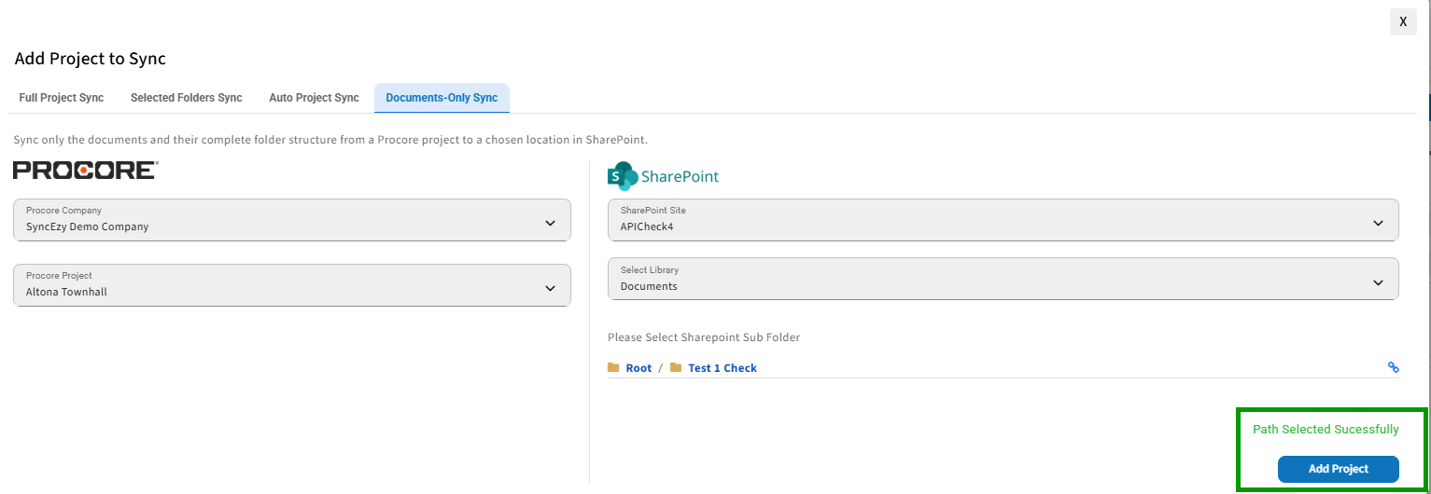Viewport: 1431px width, 494px height.
Task: Expand the Procore Company dropdown arrow
Action: coord(550,223)
